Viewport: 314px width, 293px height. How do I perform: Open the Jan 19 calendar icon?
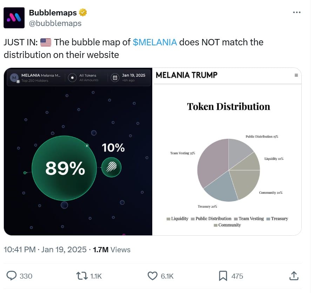coord(115,77)
